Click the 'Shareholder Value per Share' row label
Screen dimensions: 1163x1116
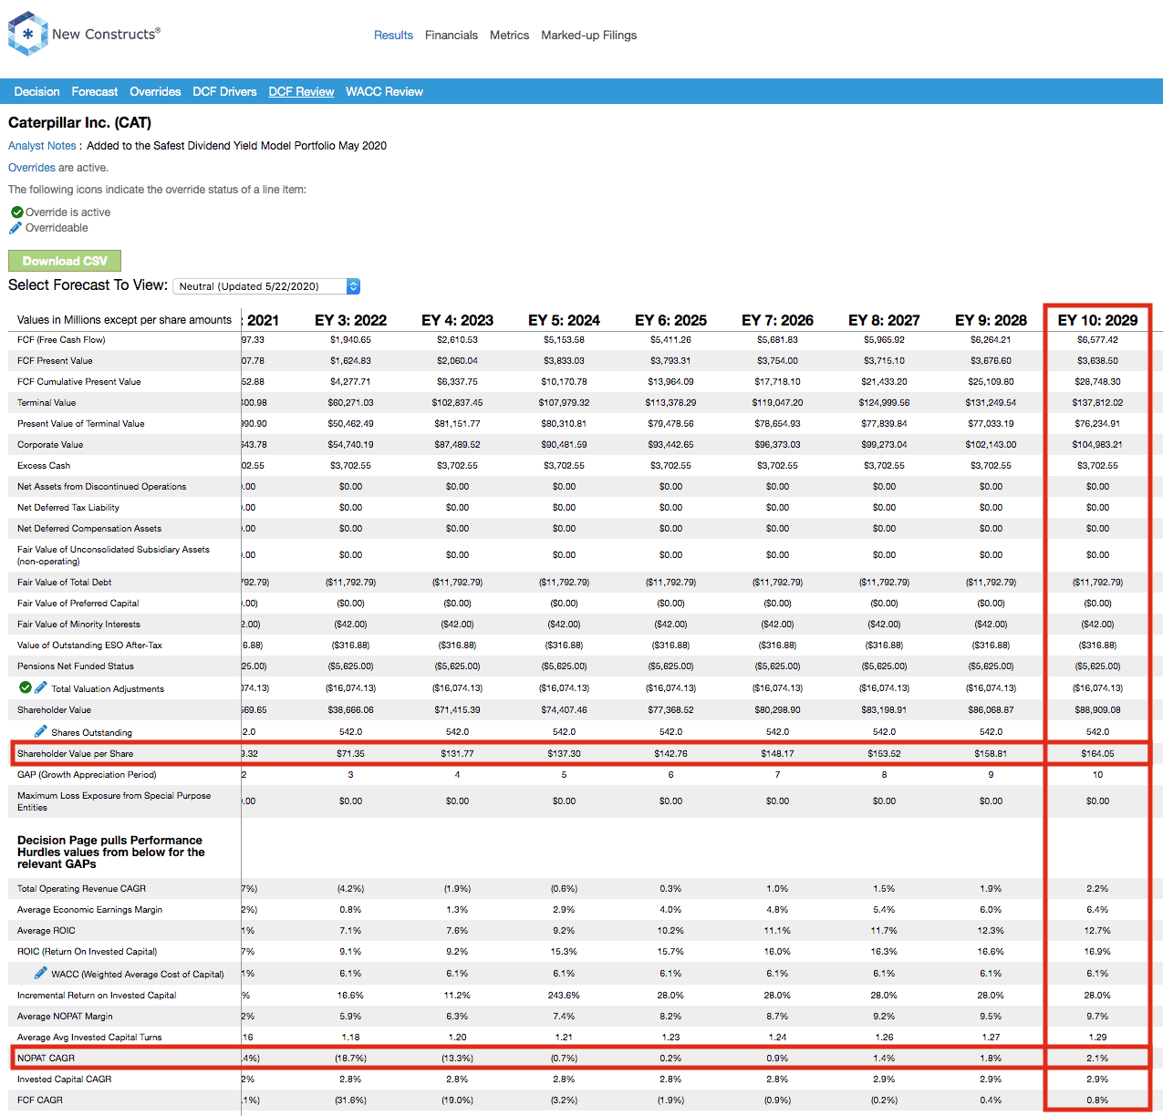[75, 754]
